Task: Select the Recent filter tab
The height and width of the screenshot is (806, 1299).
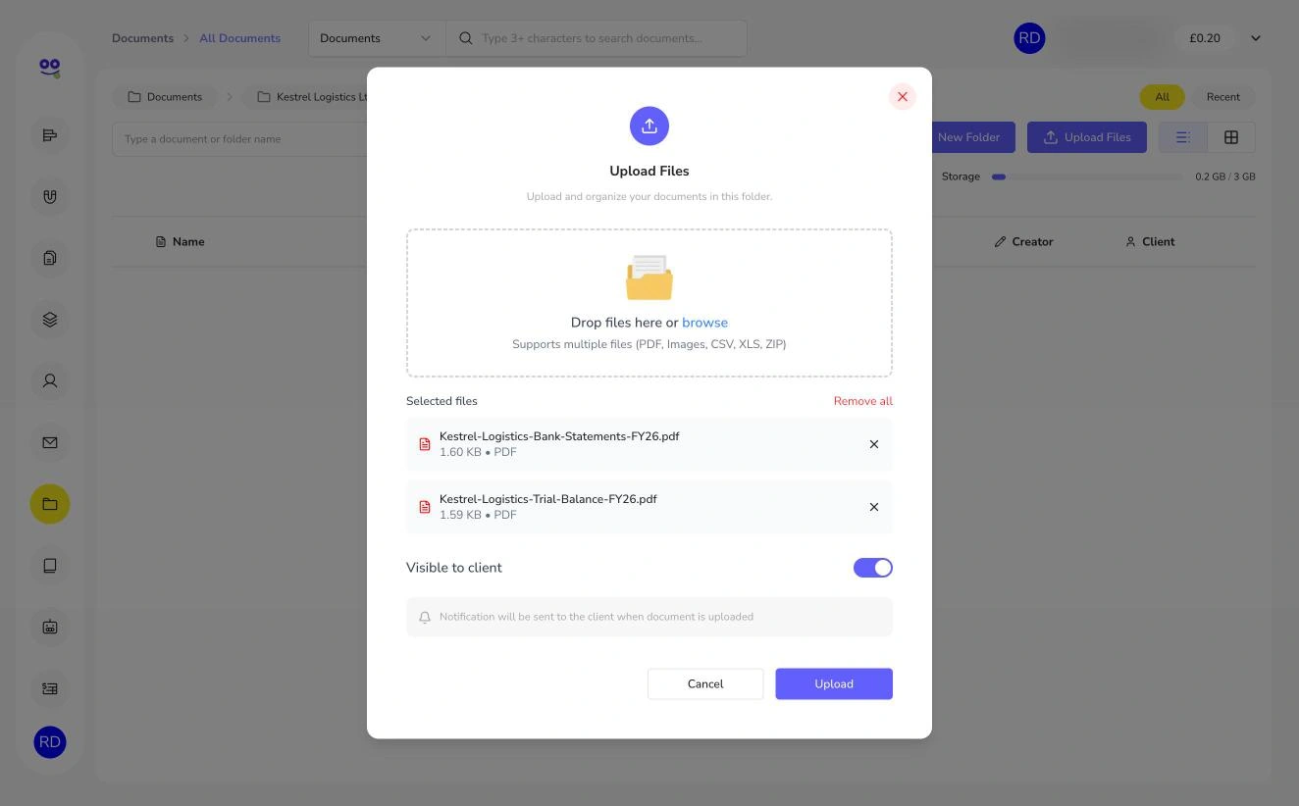Action: click(x=1223, y=97)
